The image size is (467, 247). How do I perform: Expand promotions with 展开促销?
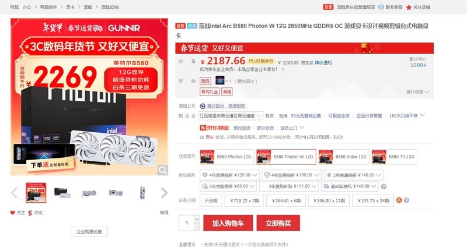(x=417, y=92)
